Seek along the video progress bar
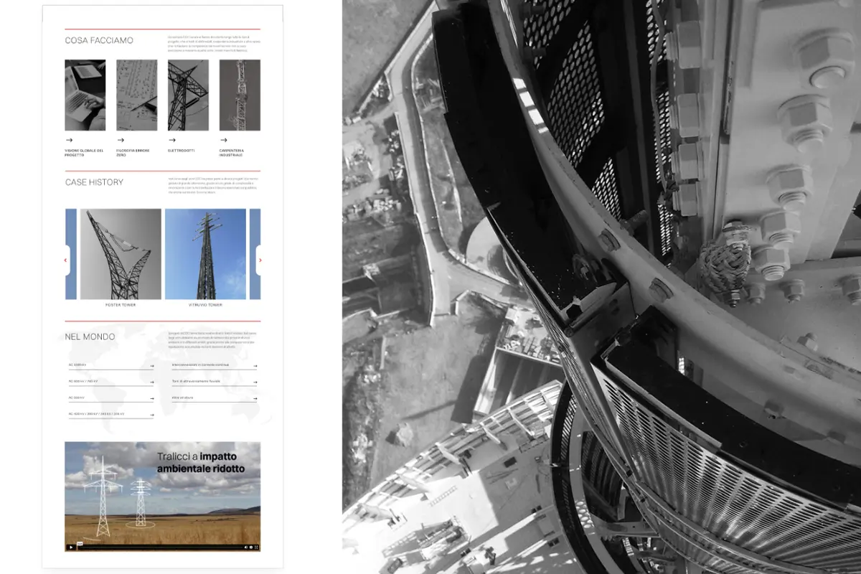Image resolution: width=861 pixels, height=574 pixels. pyautogui.click(x=159, y=547)
